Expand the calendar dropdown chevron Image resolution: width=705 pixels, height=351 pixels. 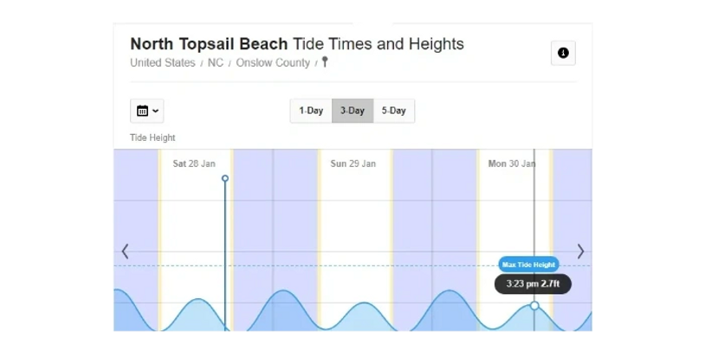coord(156,111)
